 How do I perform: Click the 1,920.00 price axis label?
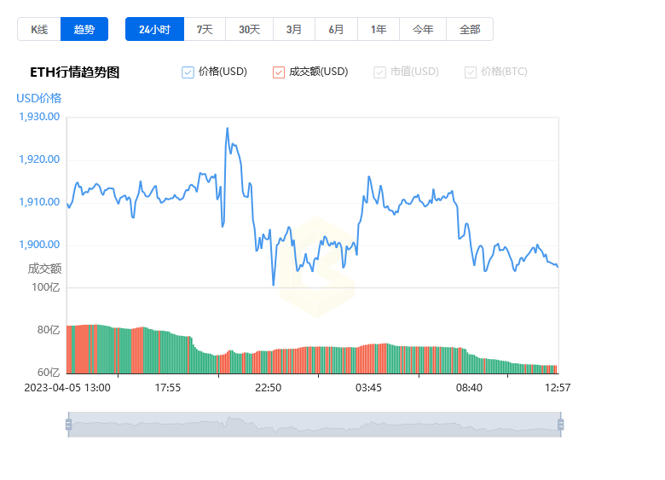click(x=39, y=159)
